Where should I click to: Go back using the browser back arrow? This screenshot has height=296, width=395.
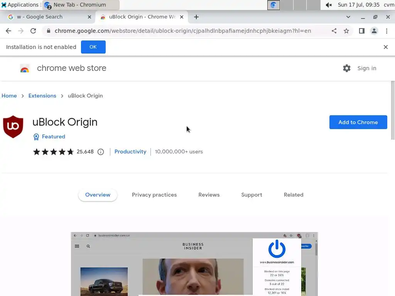point(8,31)
